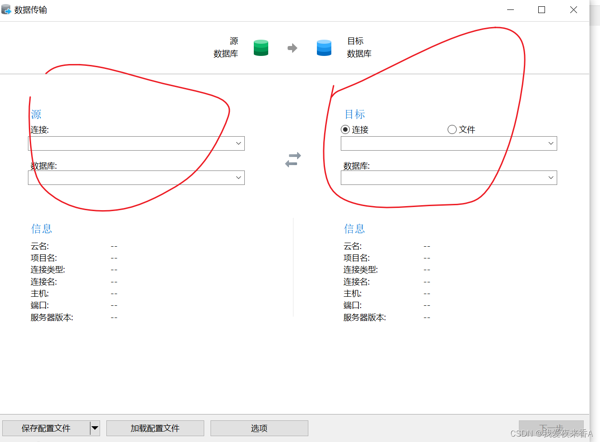Image resolution: width=600 pixels, height=442 pixels.
Task: Close the 数据传输 window
Action: tap(573, 9)
